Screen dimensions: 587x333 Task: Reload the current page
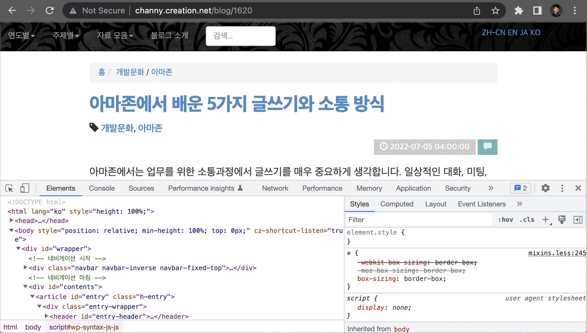(x=50, y=11)
